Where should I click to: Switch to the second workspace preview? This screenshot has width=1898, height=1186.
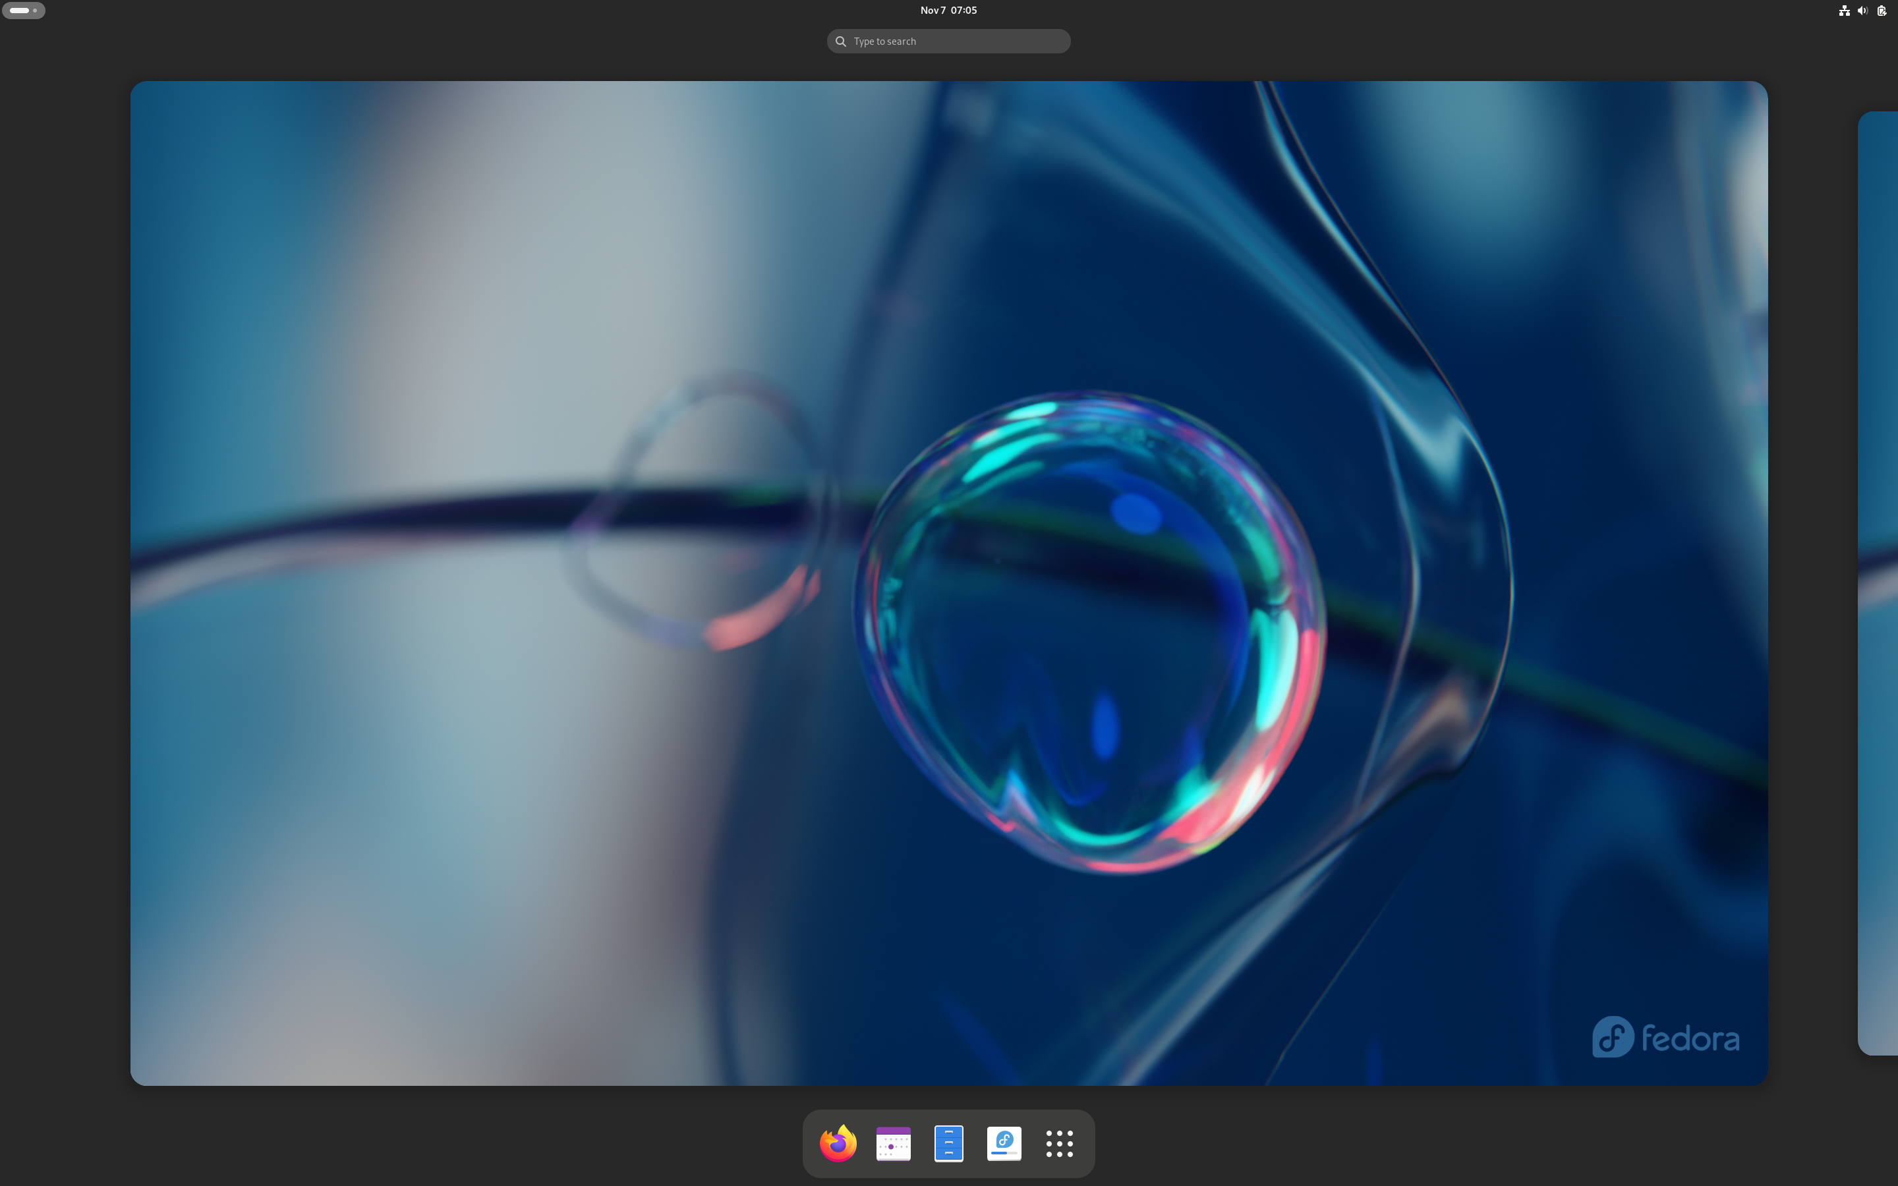click(x=1878, y=583)
